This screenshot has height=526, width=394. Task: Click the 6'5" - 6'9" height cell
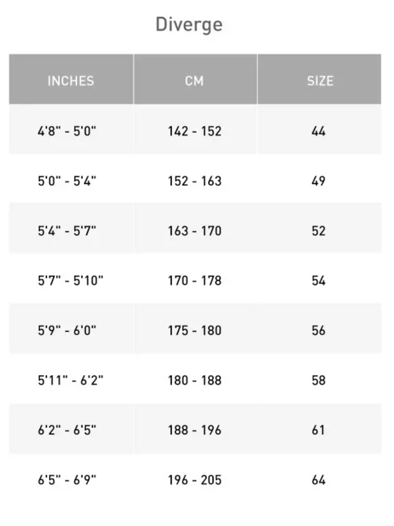pyautogui.click(x=67, y=480)
